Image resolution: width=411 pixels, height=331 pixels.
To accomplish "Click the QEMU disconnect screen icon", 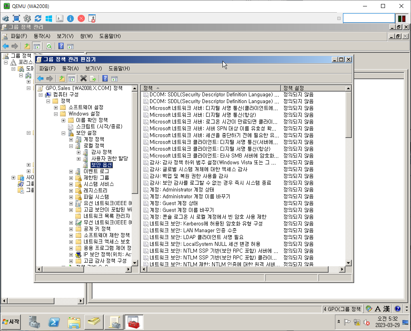I will tap(92, 18).
